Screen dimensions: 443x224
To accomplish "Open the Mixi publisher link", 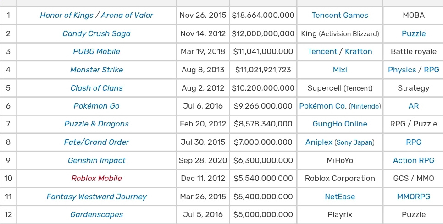I will coord(340,70).
